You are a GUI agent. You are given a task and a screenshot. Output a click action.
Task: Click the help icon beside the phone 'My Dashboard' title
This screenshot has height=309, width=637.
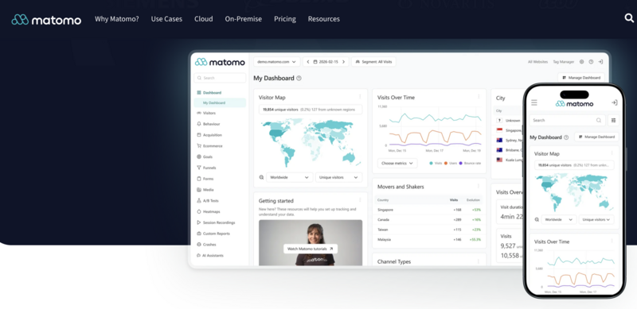point(566,137)
